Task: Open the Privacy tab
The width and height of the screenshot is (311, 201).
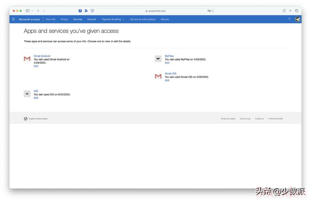Action: 64,19
